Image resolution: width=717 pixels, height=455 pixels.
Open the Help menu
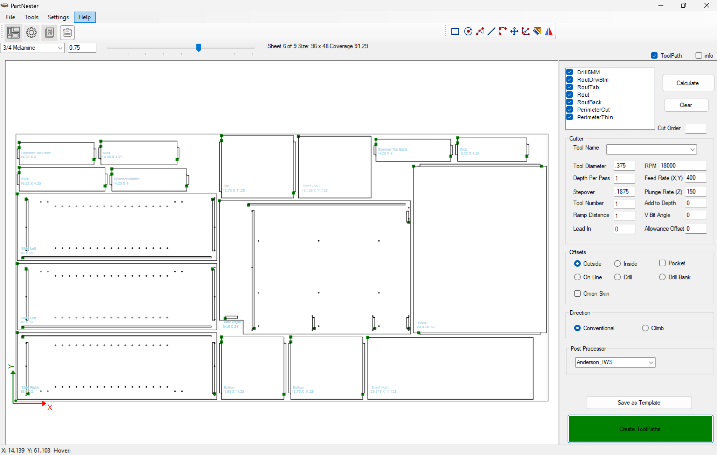[x=84, y=17]
